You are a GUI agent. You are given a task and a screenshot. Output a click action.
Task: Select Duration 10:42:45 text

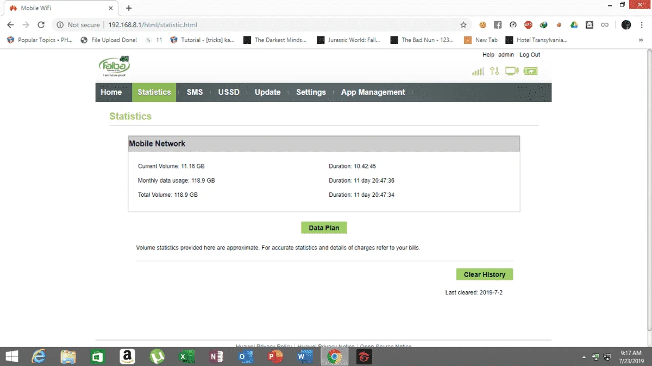click(x=353, y=166)
